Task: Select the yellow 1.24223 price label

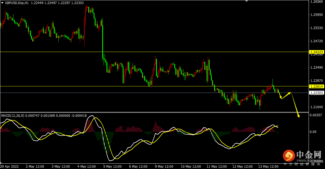Action: point(317,52)
